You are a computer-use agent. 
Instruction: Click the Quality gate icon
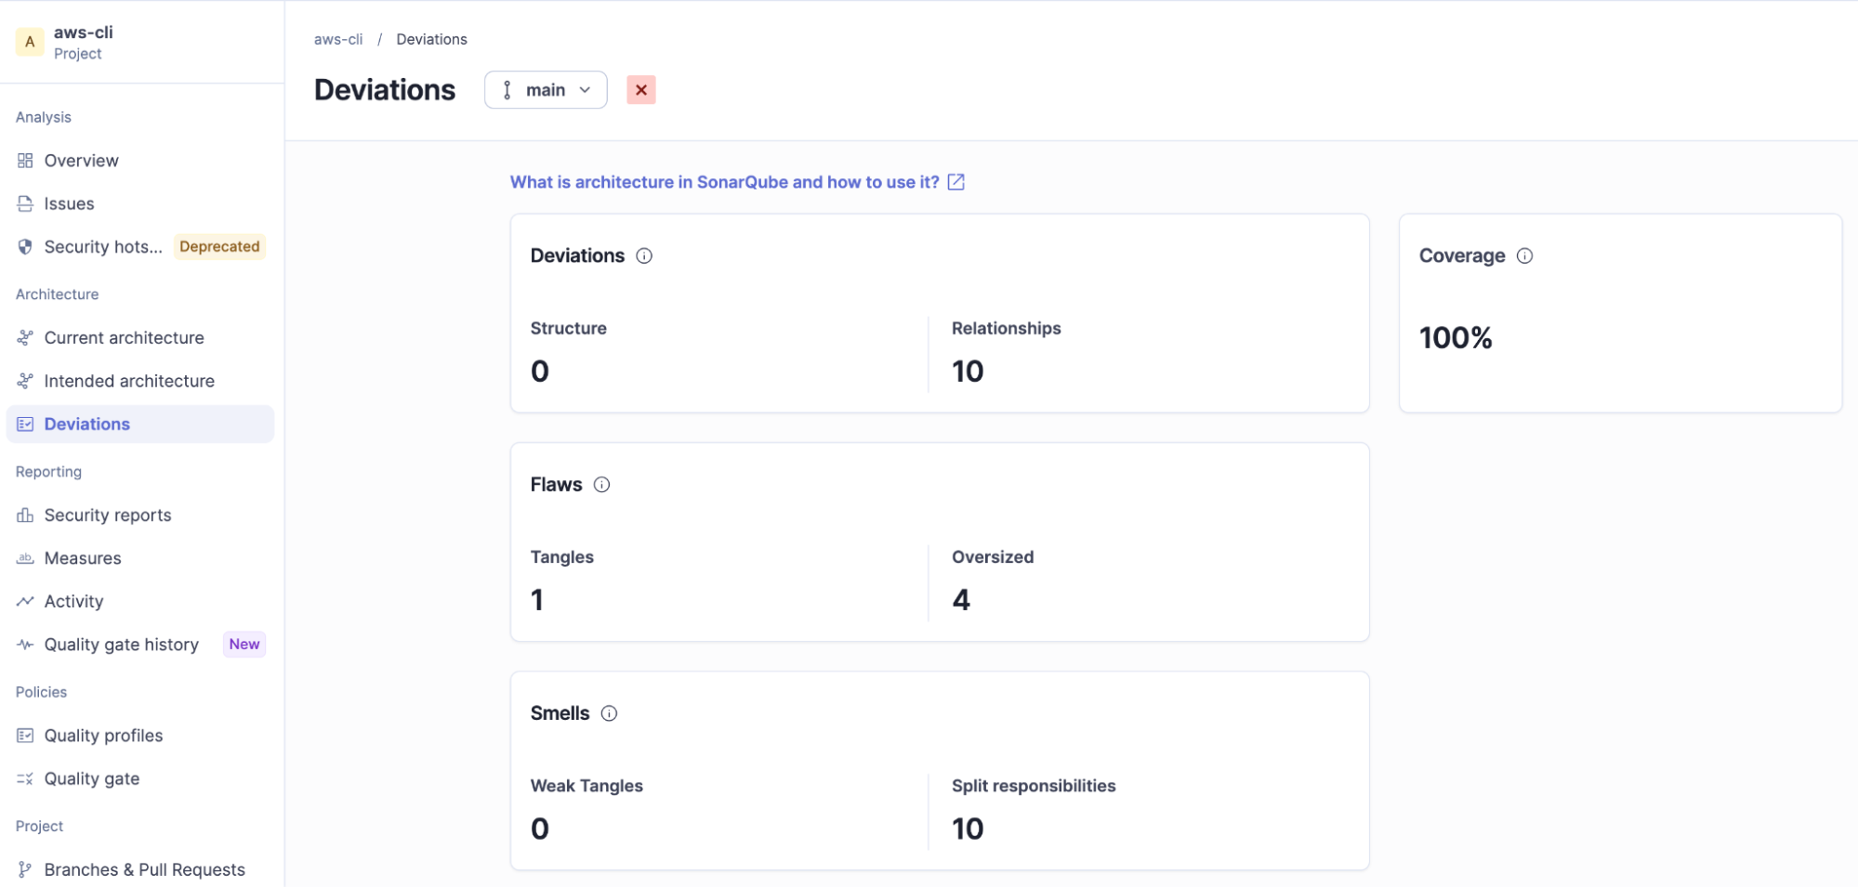(x=25, y=779)
